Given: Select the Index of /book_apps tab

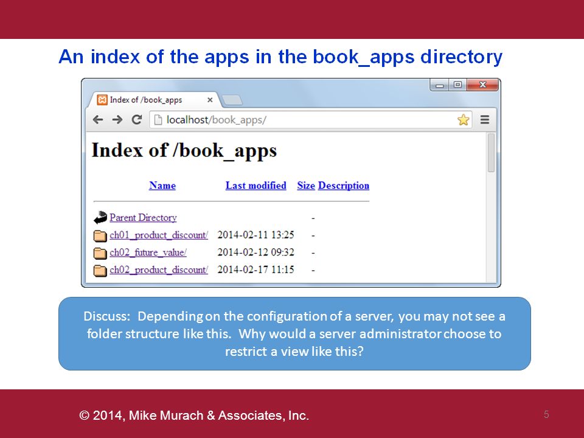Looking at the screenshot, I should (153, 100).
